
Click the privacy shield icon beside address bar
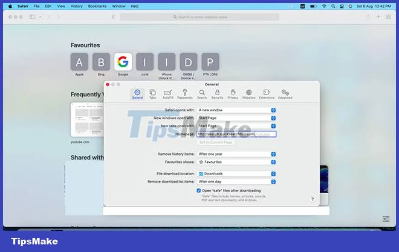tap(114, 17)
